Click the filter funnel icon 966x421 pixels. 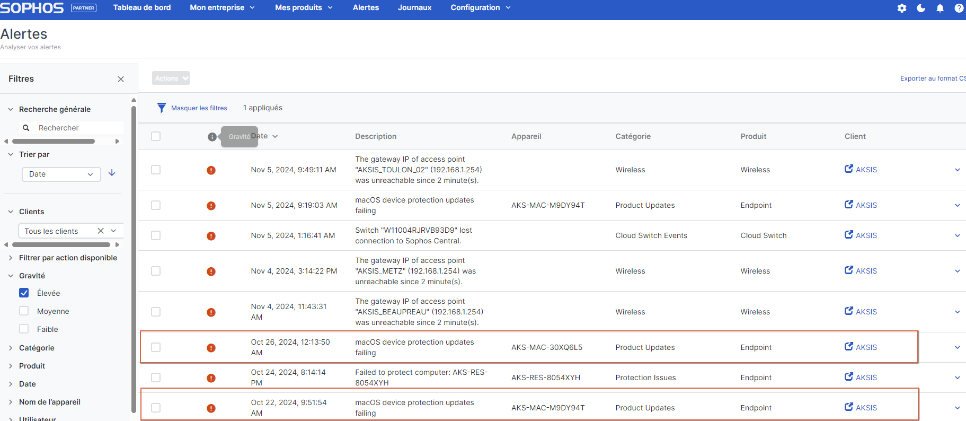[162, 108]
